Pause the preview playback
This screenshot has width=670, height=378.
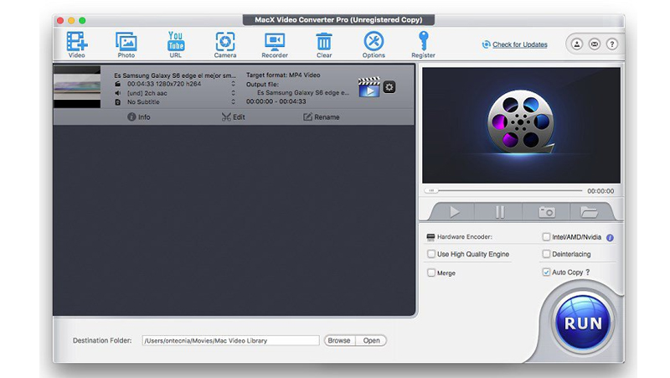499,212
